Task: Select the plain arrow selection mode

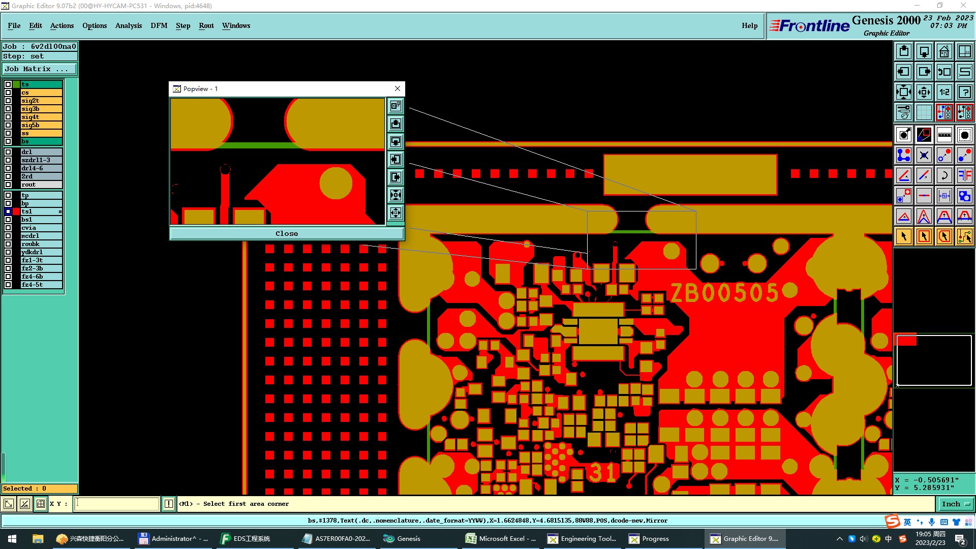Action: click(904, 236)
